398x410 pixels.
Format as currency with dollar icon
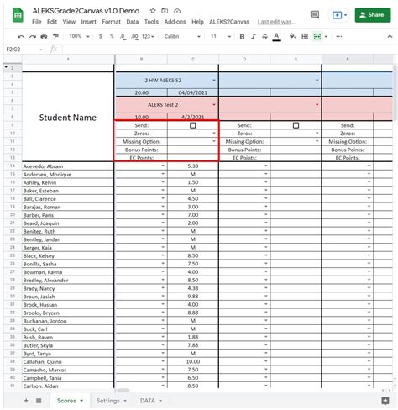point(101,36)
